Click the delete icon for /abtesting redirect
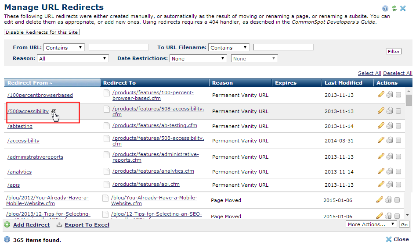The image size is (416, 245). pos(389,126)
